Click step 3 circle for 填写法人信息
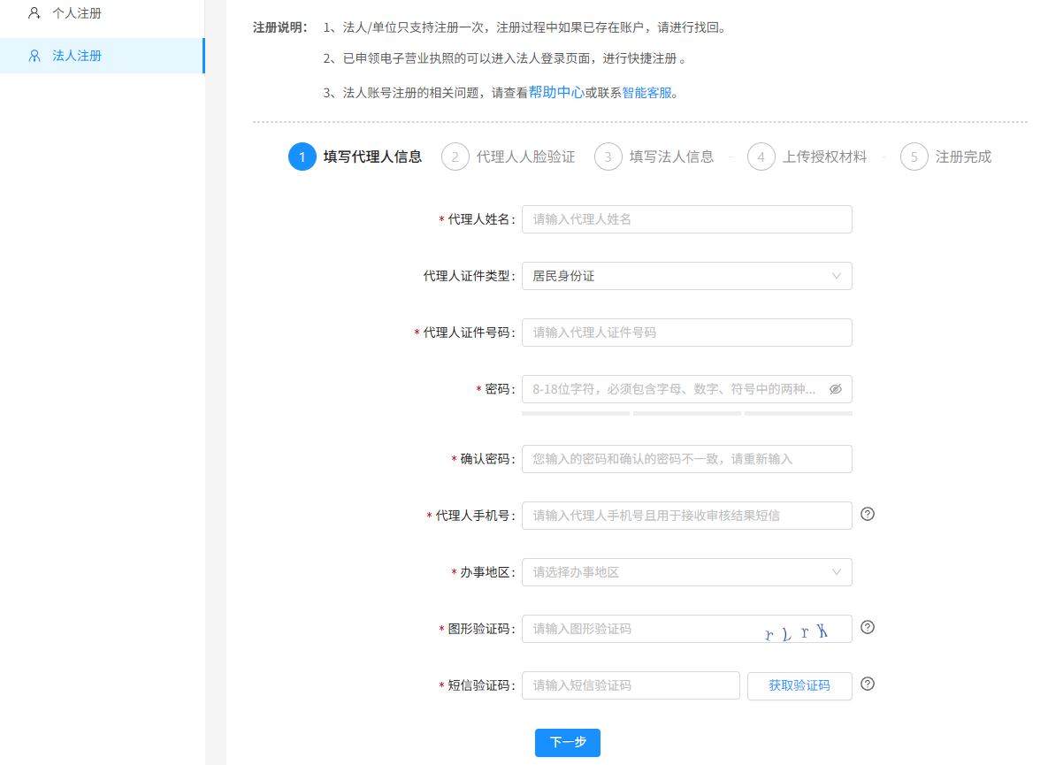The image size is (1048, 765). point(608,157)
